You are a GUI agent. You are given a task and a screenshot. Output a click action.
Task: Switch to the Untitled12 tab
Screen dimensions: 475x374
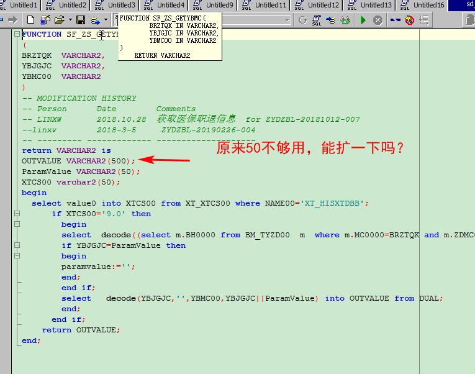pos(317,5)
